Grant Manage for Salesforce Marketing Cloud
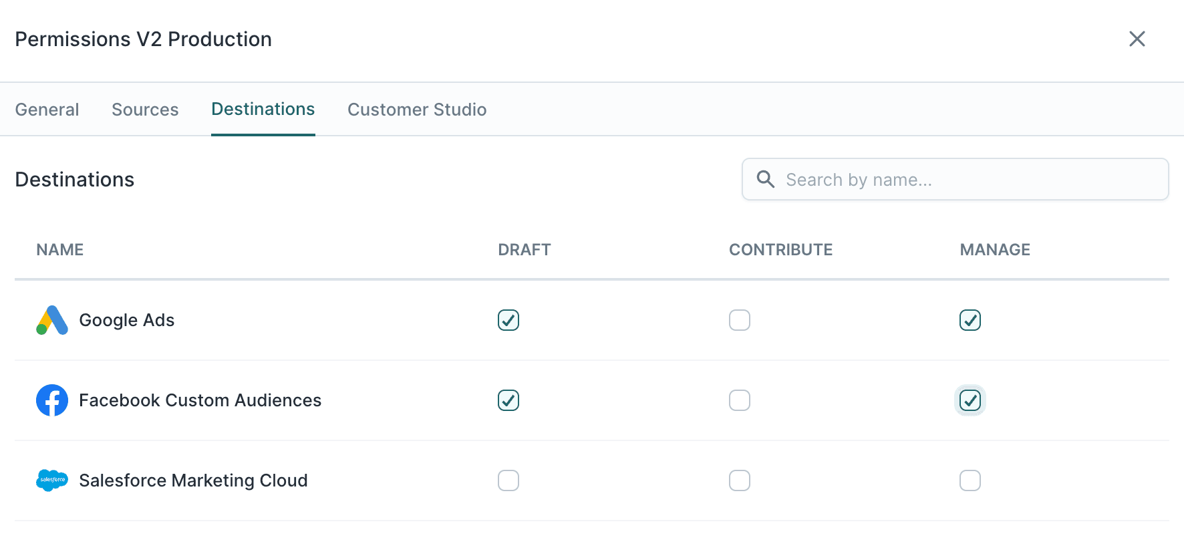1184x560 pixels. (970, 480)
